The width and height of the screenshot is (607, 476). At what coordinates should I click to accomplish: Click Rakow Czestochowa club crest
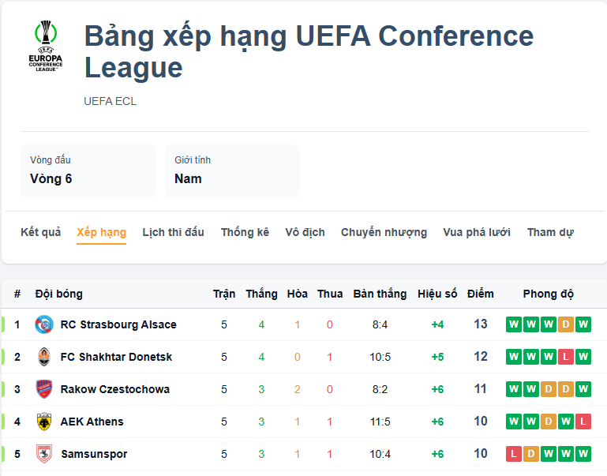(44, 389)
